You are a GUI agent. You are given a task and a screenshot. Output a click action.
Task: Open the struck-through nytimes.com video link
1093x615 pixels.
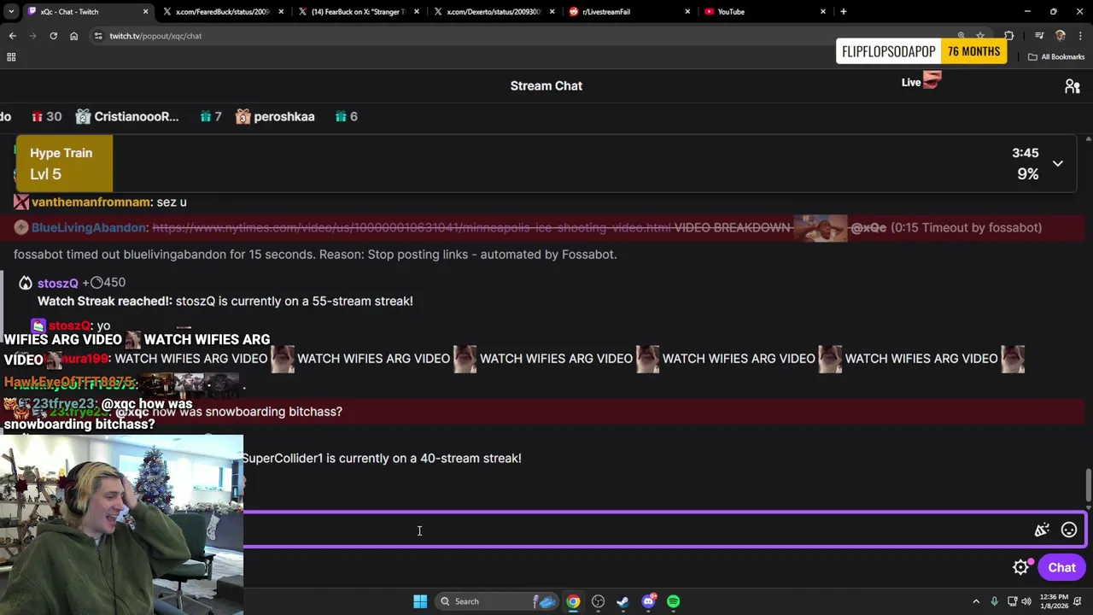pos(412,227)
